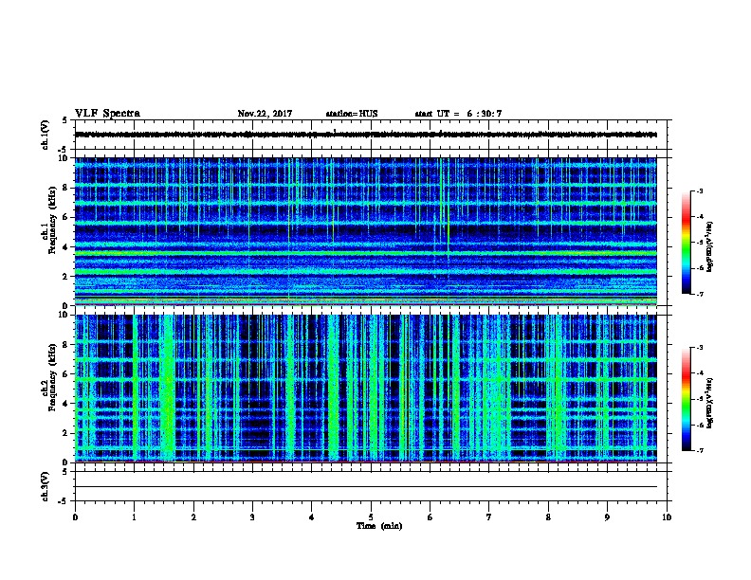The width and height of the screenshot is (751, 580).
Task: Click the ch.1 spectrogram plot
Action: (x=366, y=231)
